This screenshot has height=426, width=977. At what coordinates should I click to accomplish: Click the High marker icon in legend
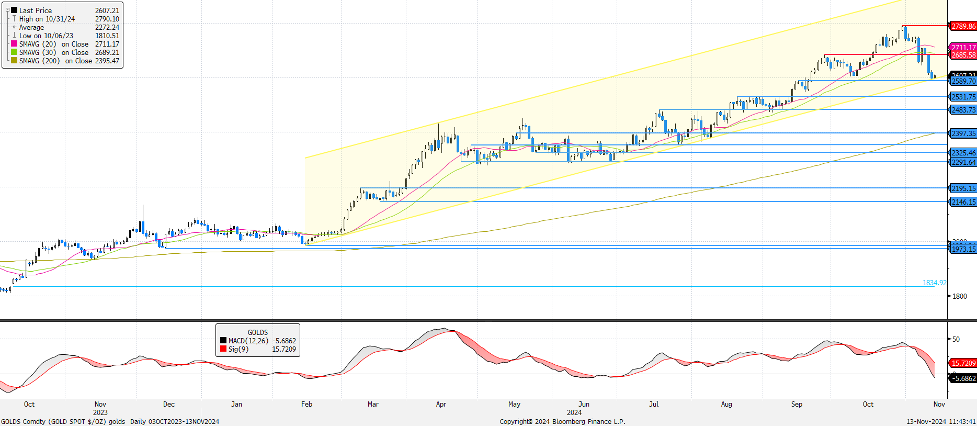[14, 19]
